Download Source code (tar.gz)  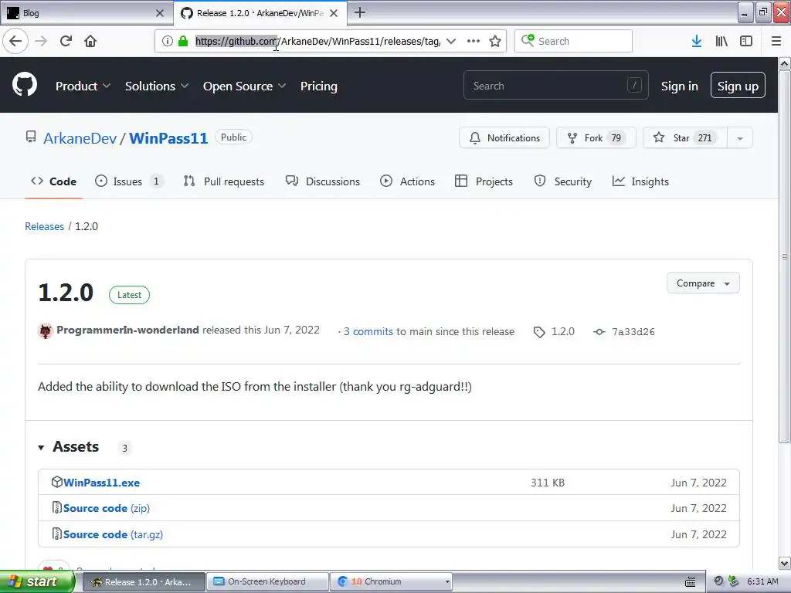pos(113,534)
